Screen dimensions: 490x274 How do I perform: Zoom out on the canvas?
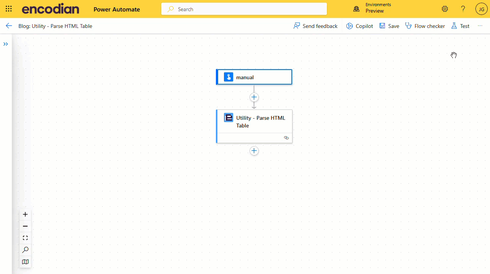coord(25,226)
